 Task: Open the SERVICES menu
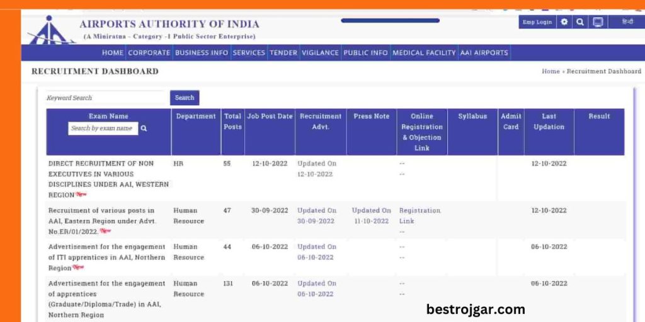(x=249, y=53)
